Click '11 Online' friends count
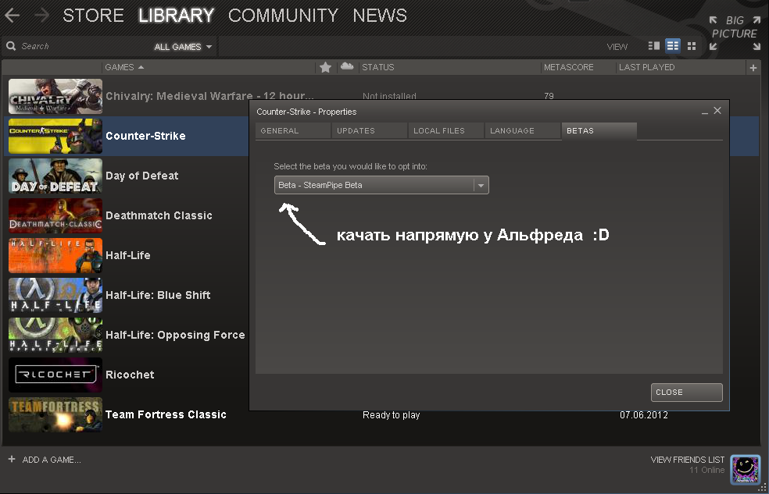Viewport: 769px width, 494px height. click(706, 470)
